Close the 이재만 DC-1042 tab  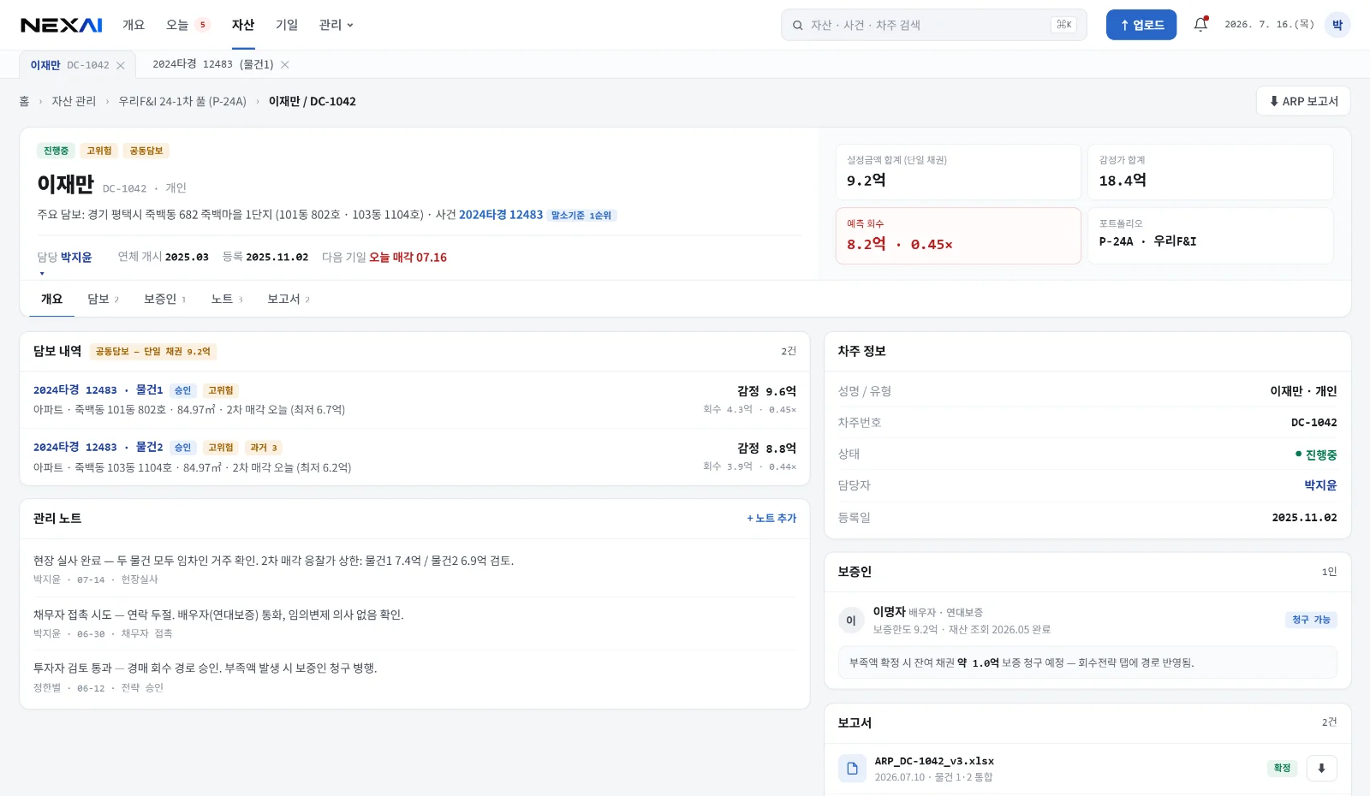(121, 65)
